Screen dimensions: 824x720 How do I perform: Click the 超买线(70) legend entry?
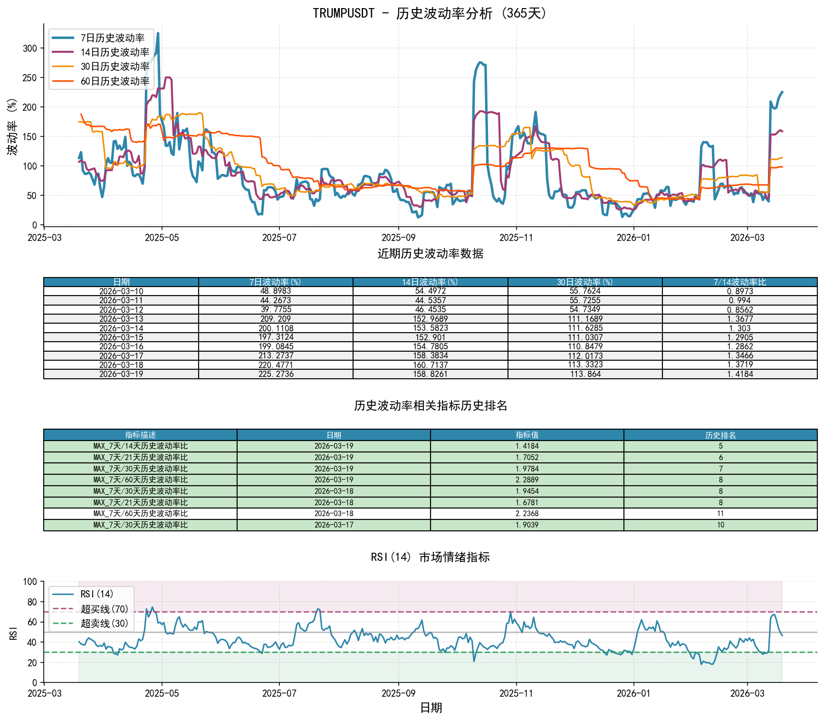pyautogui.click(x=105, y=609)
